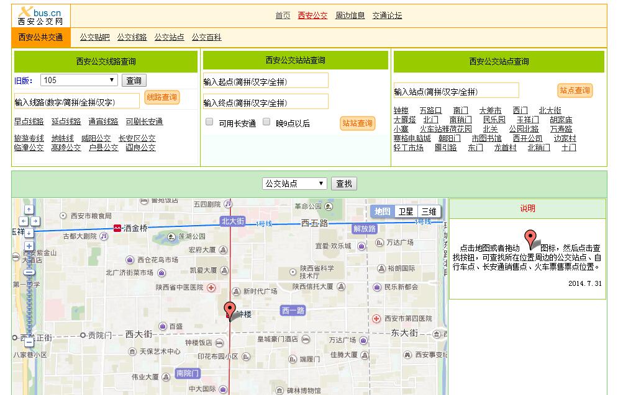Zoom in with the map plus button
618x395 pixels.
(29, 246)
